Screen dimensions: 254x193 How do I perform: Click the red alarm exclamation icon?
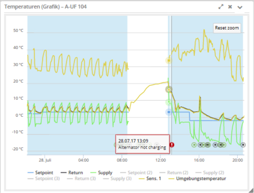pyautogui.click(x=172, y=145)
